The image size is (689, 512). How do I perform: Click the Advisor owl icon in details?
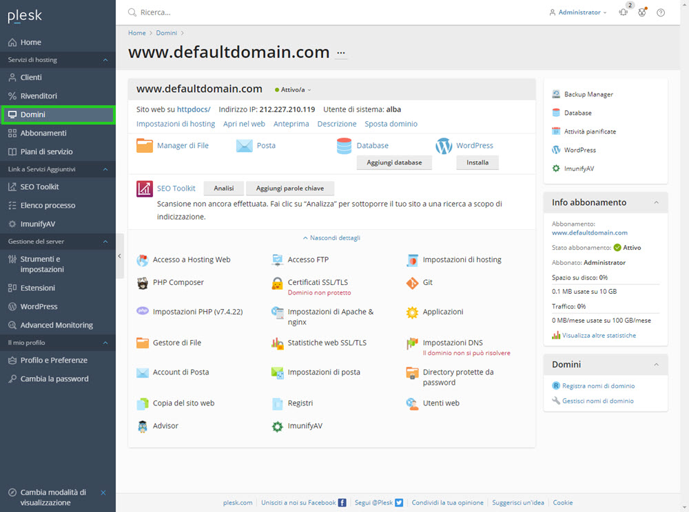click(x=143, y=427)
